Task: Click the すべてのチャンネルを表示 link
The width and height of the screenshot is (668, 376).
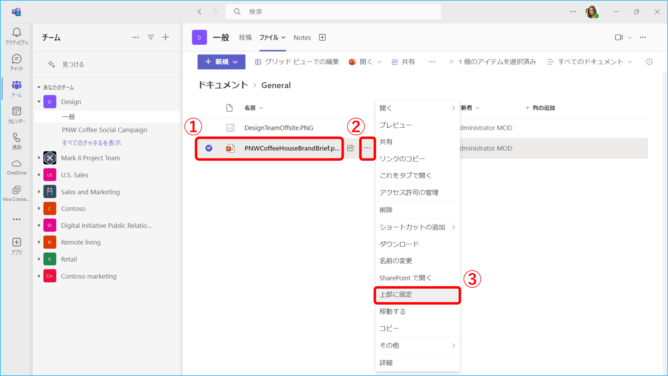Action: pos(91,143)
